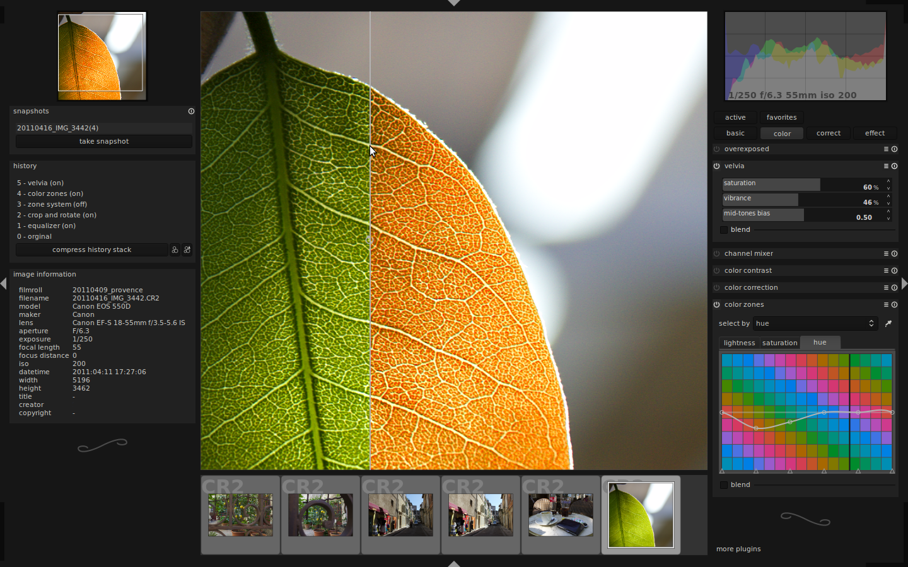Disable the velvia module power toggle
The height and width of the screenshot is (567, 908).
[716, 166]
